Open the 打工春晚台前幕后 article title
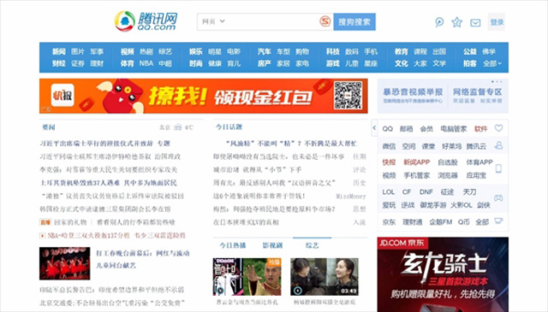The image size is (548, 312). point(143,253)
